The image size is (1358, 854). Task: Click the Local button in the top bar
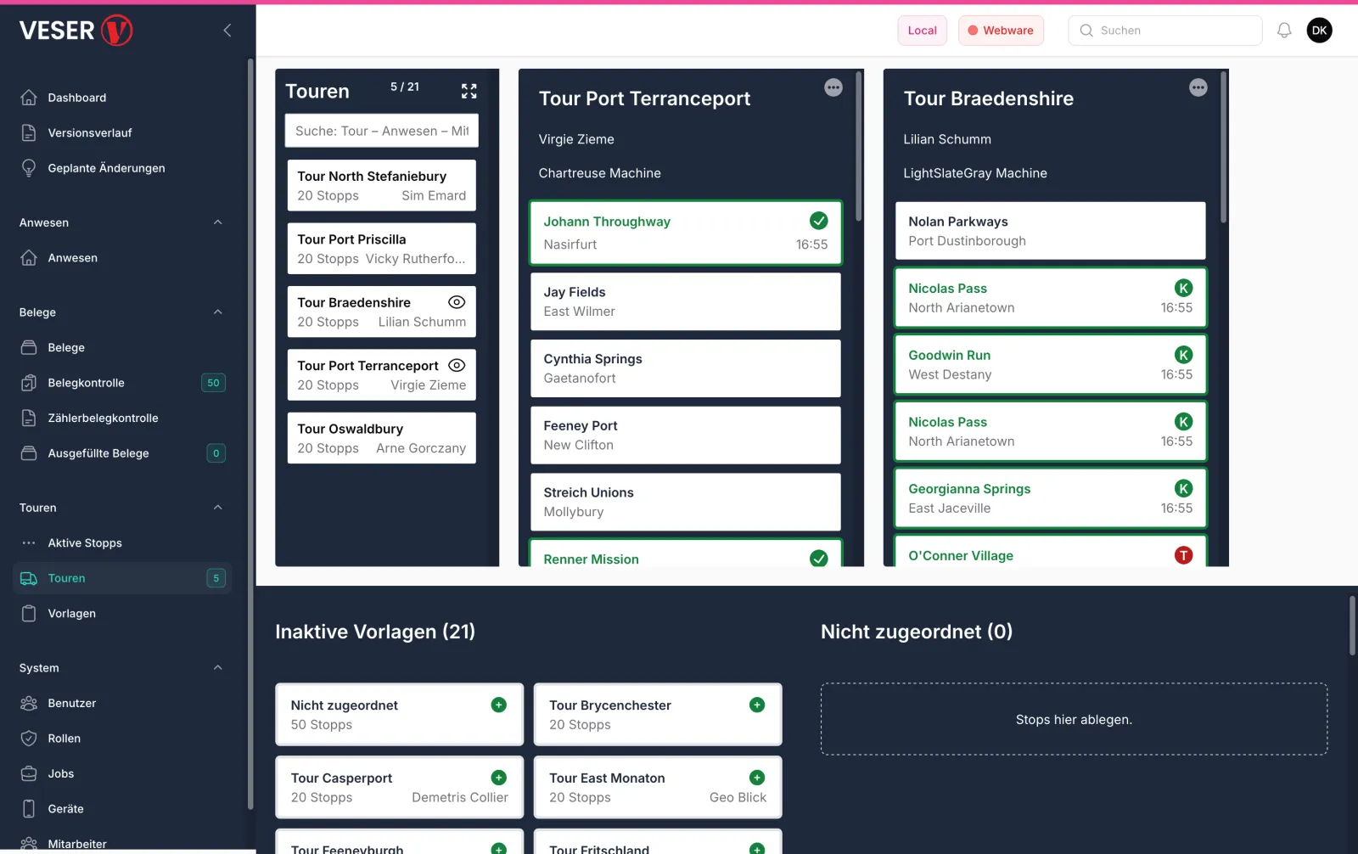tap(922, 30)
